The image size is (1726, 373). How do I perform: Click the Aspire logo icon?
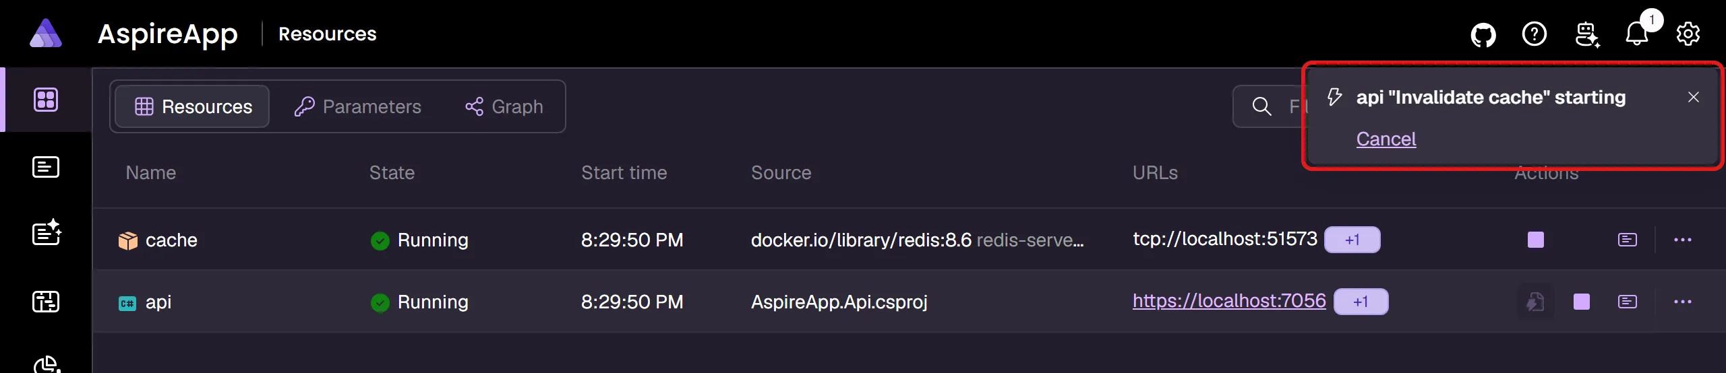(x=46, y=34)
